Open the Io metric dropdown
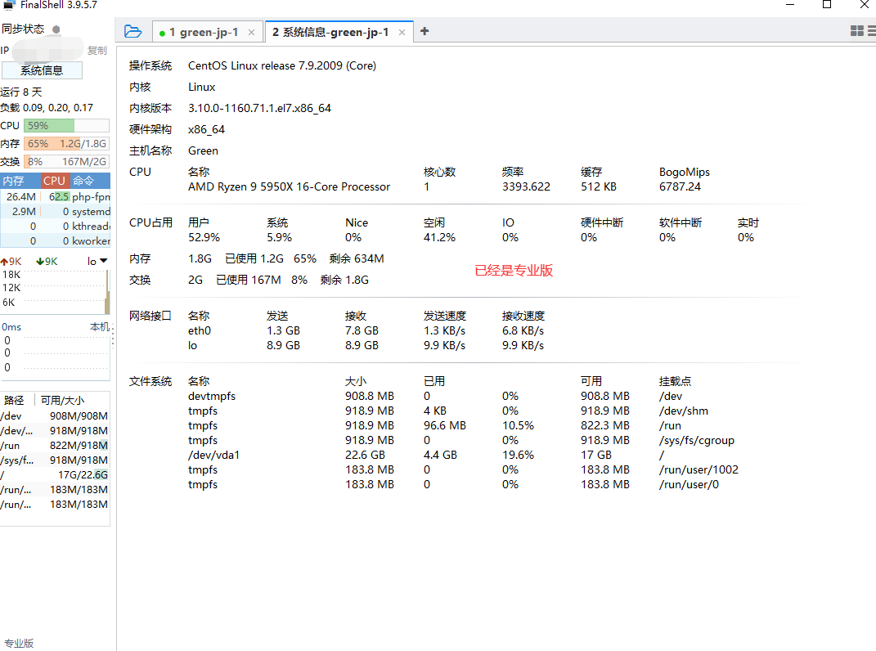This screenshot has width=876, height=651. [96, 260]
